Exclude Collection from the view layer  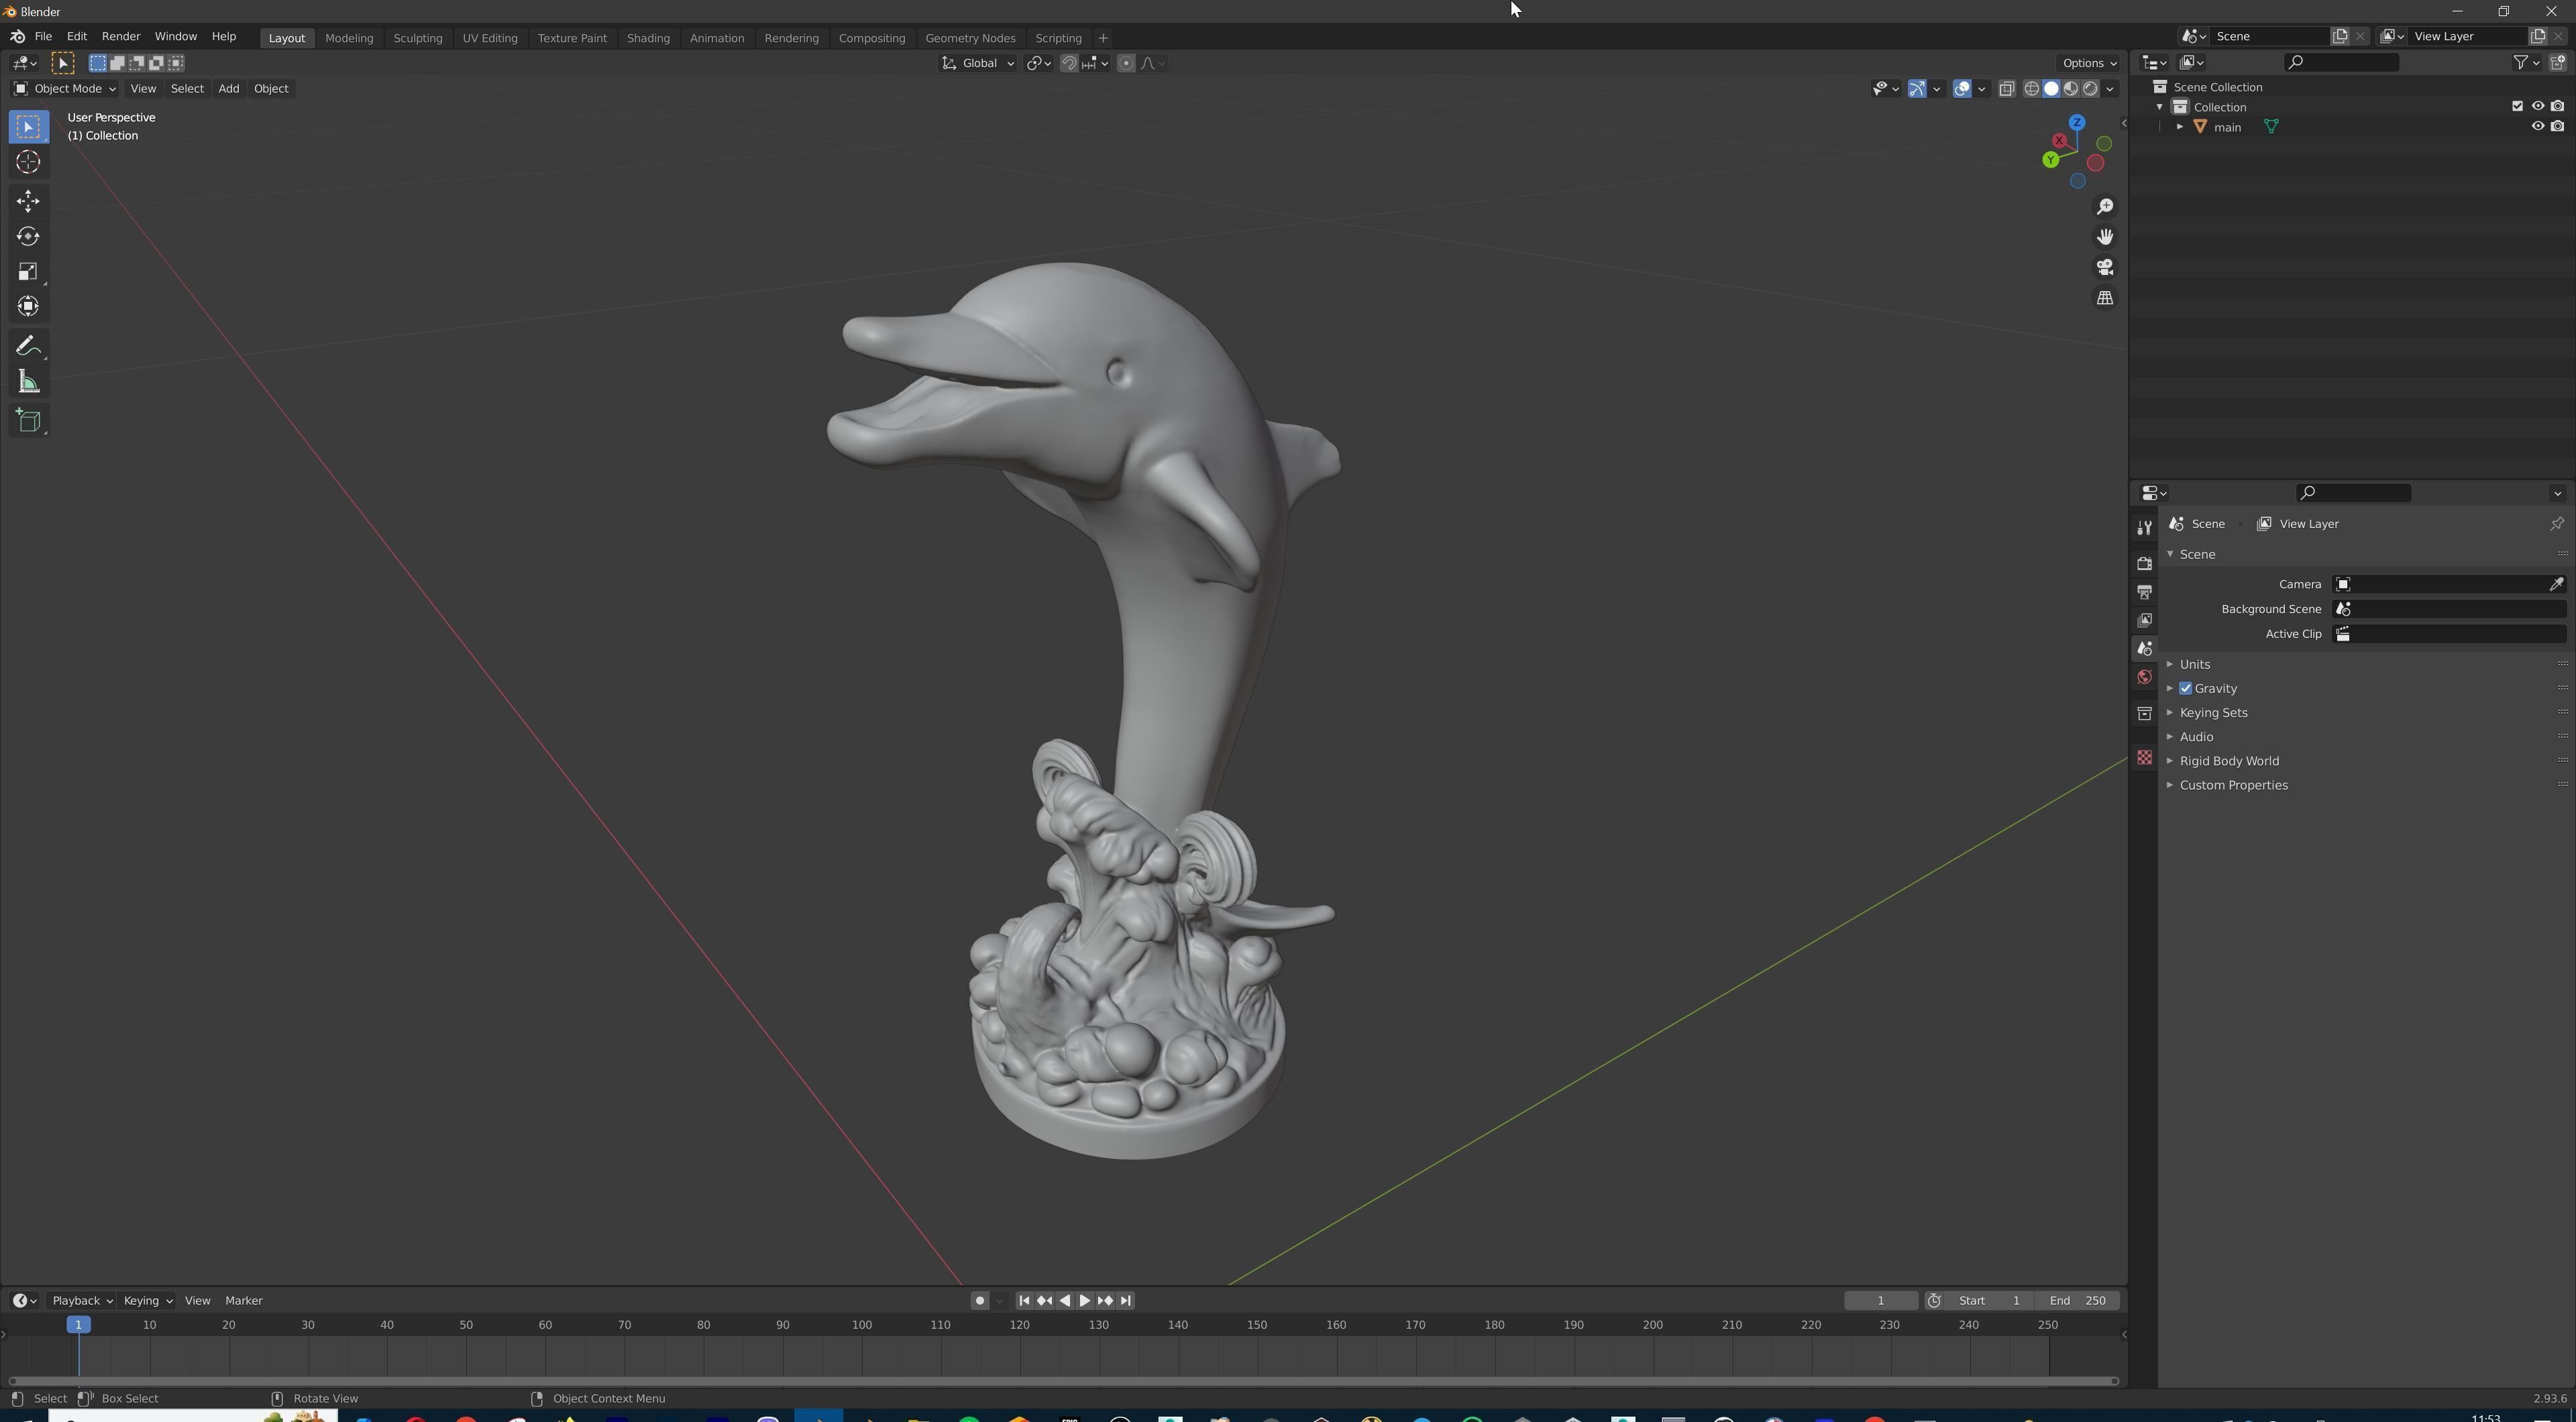pyautogui.click(x=2517, y=106)
